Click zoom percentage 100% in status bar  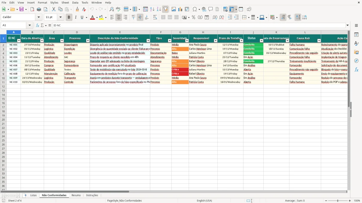[357, 201]
